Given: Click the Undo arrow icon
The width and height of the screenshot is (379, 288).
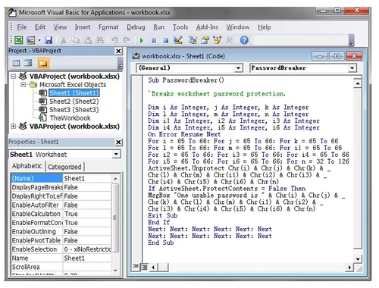Looking at the screenshot, I should 114,40.
